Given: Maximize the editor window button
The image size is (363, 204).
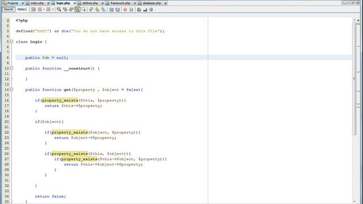Looking at the screenshot, I should tap(358, 2).
